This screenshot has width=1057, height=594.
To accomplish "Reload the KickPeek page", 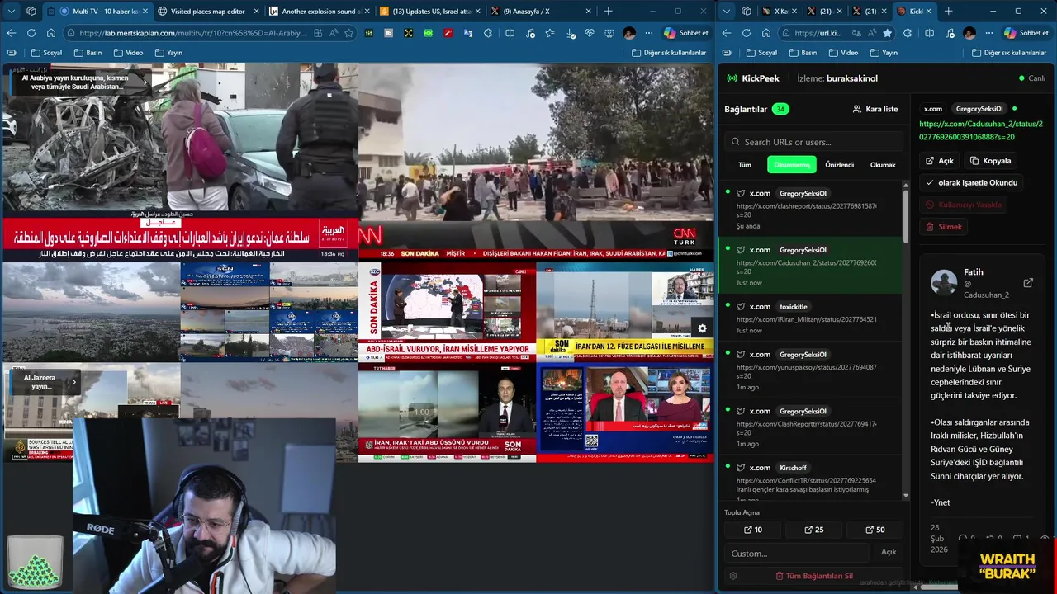I will coord(746,33).
